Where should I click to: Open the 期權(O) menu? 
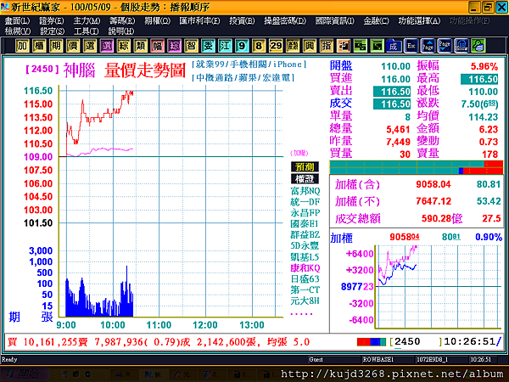pyautogui.click(x=157, y=21)
